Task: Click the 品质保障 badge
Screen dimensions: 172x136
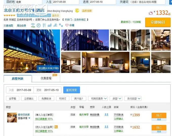Action: tap(87, 11)
